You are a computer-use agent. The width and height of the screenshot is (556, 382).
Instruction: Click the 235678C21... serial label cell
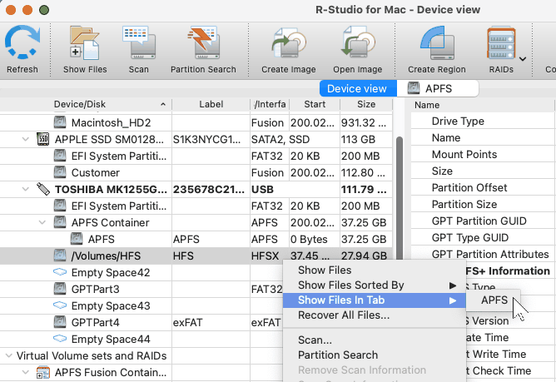208,190
